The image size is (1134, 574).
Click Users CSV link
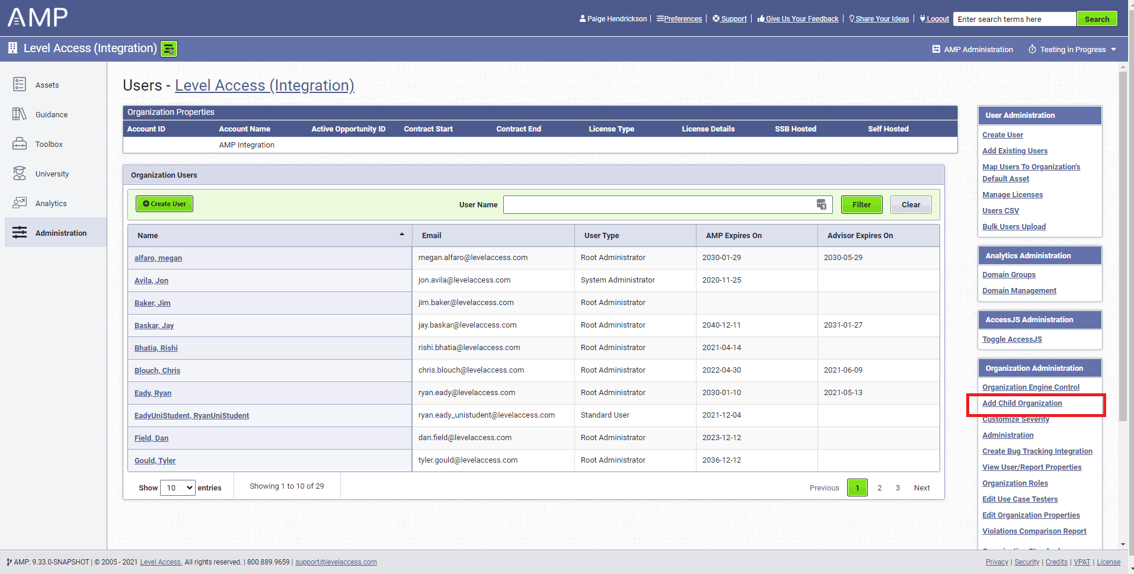pyautogui.click(x=1001, y=210)
